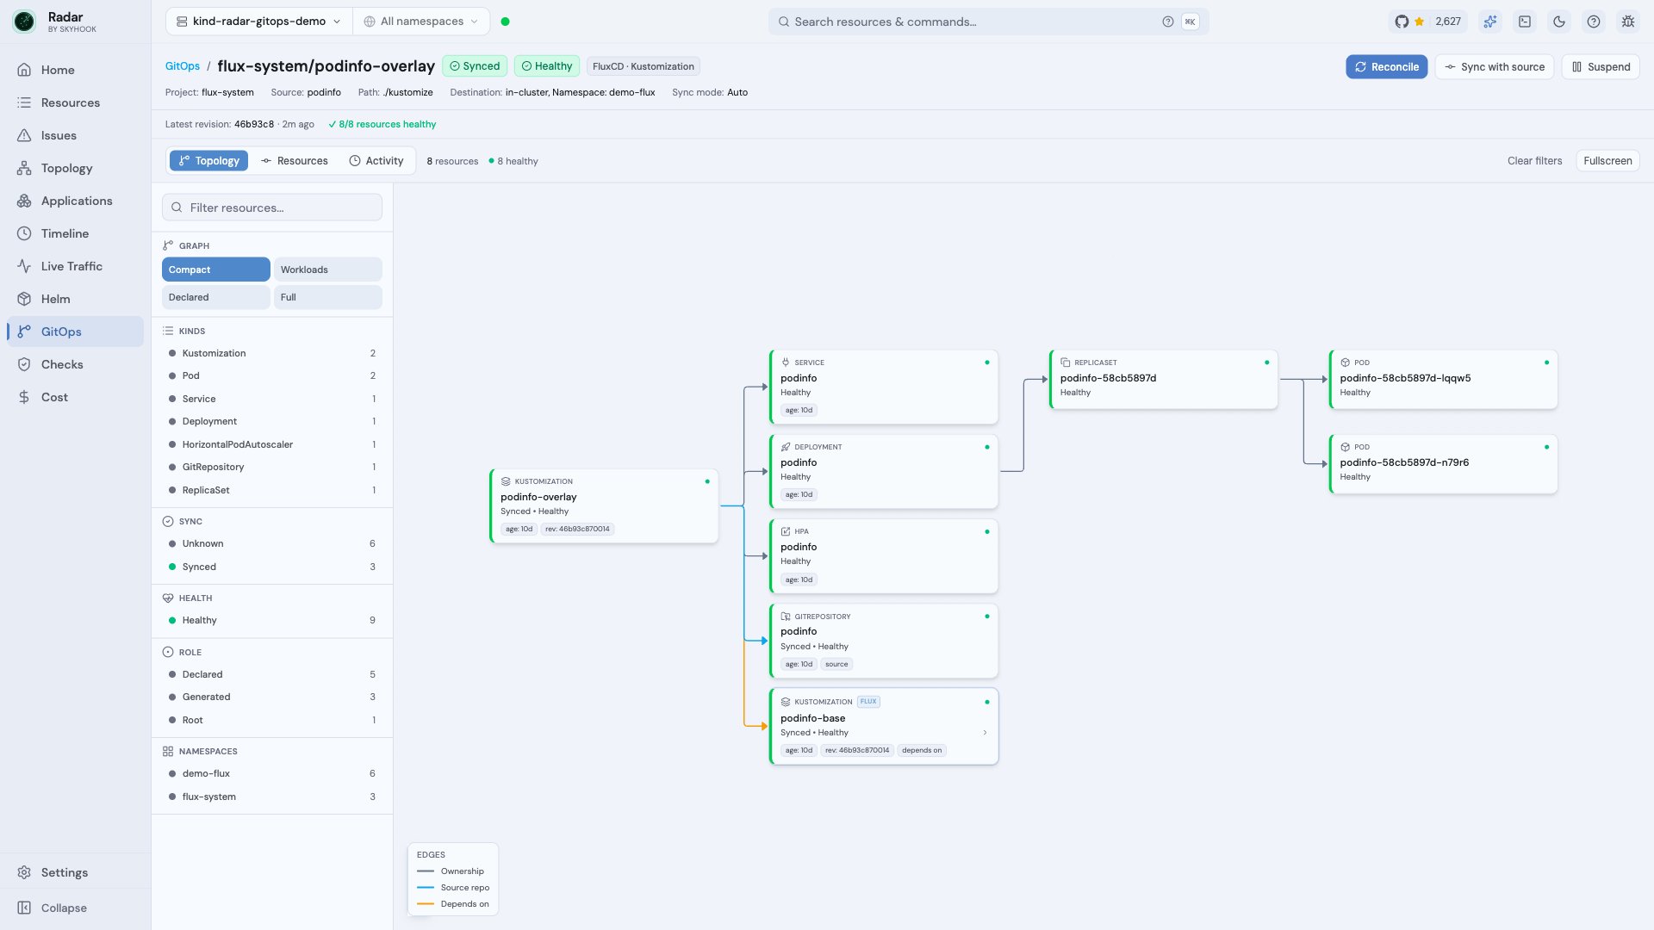Open the All namespaces dropdown
The width and height of the screenshot is (1654, 930).
[x=420, y=22]
